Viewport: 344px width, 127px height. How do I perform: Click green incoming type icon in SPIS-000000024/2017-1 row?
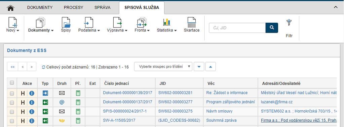pyautogui.click(x=45, y=112)
